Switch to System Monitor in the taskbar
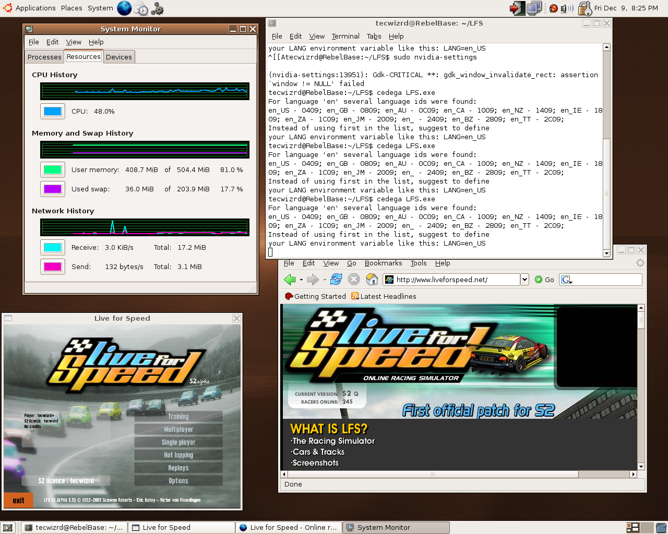Image resolution: width=668 pixels, height=534 pixels. point(396,528)
